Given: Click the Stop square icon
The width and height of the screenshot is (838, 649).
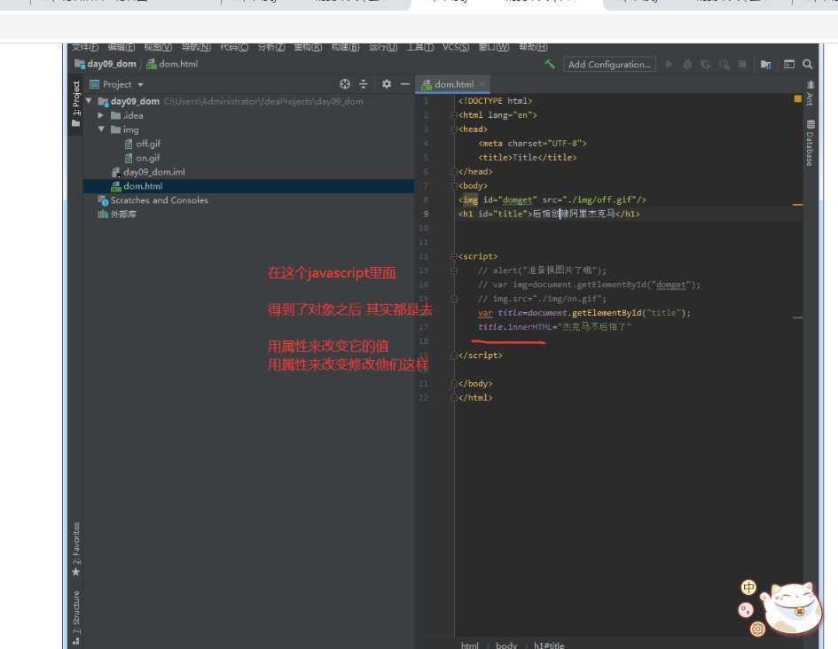Looking at the screenshot, I should (742, 64).
